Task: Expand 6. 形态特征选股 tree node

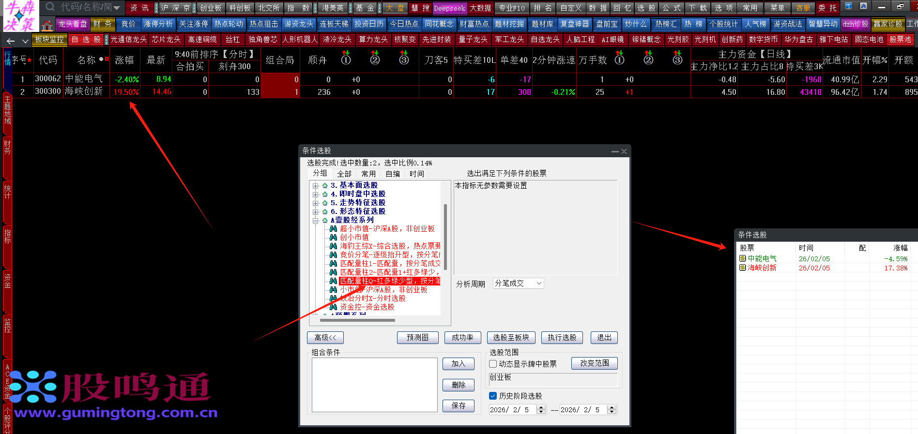Action: point(316,212)
